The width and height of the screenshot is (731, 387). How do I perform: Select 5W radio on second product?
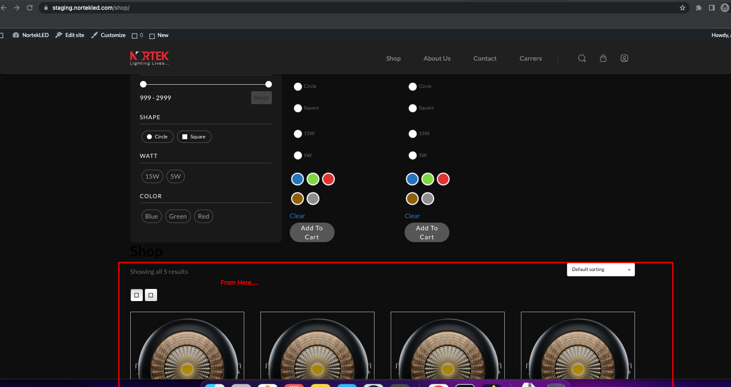[413, 155]
